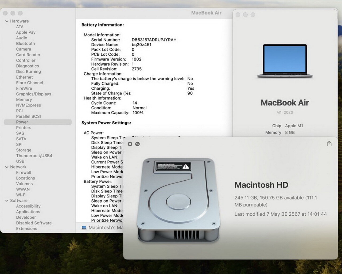Click the Condition value Normal
Screen dimensions: 342x274
click(139, 108)
